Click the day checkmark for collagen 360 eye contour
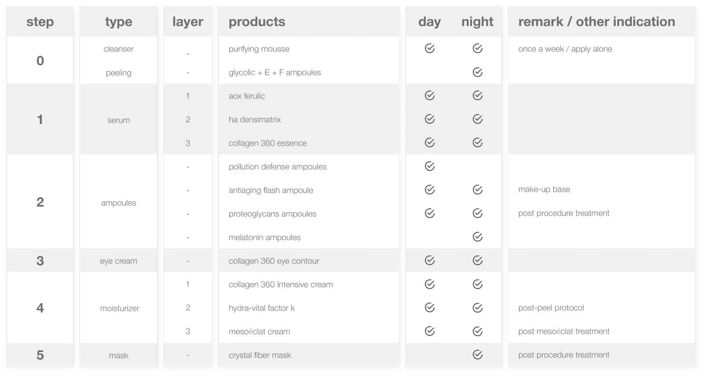 tap(430, 260)
